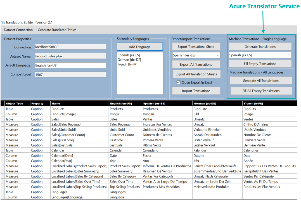Viewport: 301px width, 201px height.
Task: Select the Jahr cell
Action: tap(217, 161)
